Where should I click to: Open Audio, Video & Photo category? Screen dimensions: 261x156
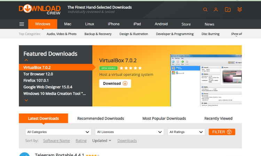tap(61, 34)
